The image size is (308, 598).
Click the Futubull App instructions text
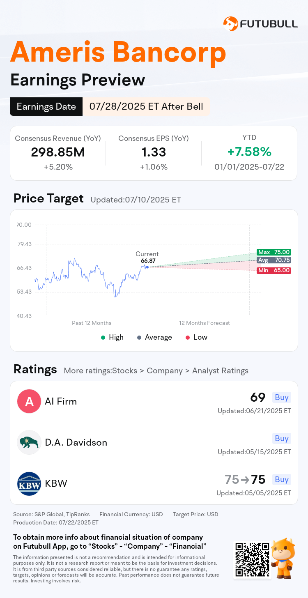[x=110, y=542]
